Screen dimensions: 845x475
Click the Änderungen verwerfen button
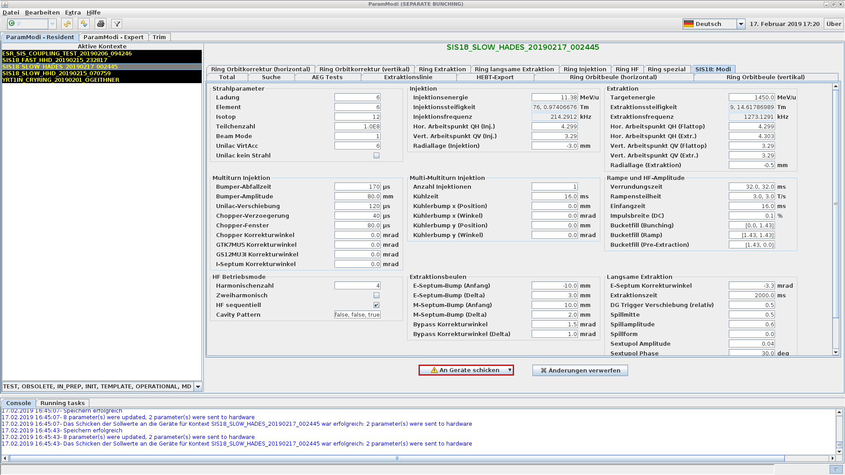pos(580,370)
